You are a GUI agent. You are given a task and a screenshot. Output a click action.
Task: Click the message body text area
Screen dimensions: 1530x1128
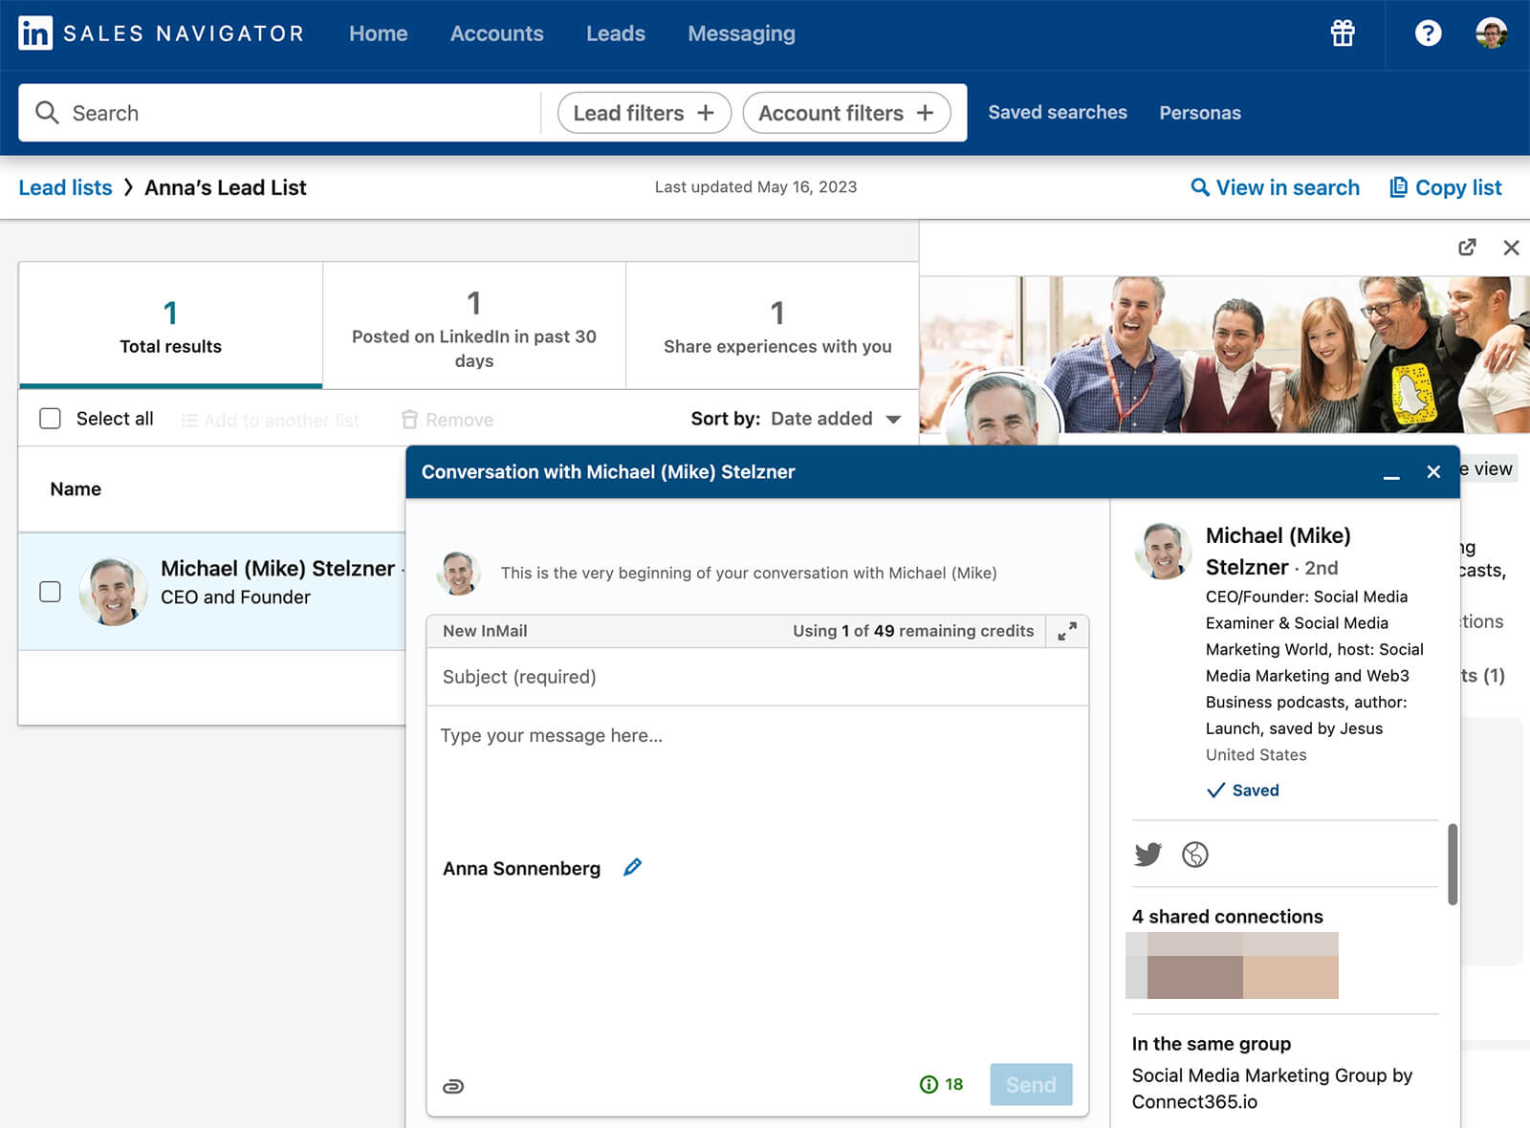tap(757, 784)
